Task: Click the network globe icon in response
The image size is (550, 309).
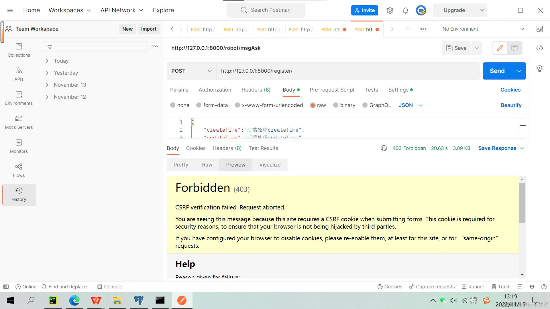Action: click(384, 148)
